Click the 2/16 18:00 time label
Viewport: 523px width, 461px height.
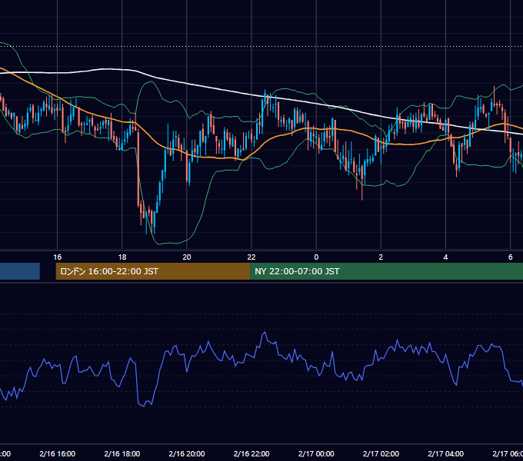pos(122,453)
